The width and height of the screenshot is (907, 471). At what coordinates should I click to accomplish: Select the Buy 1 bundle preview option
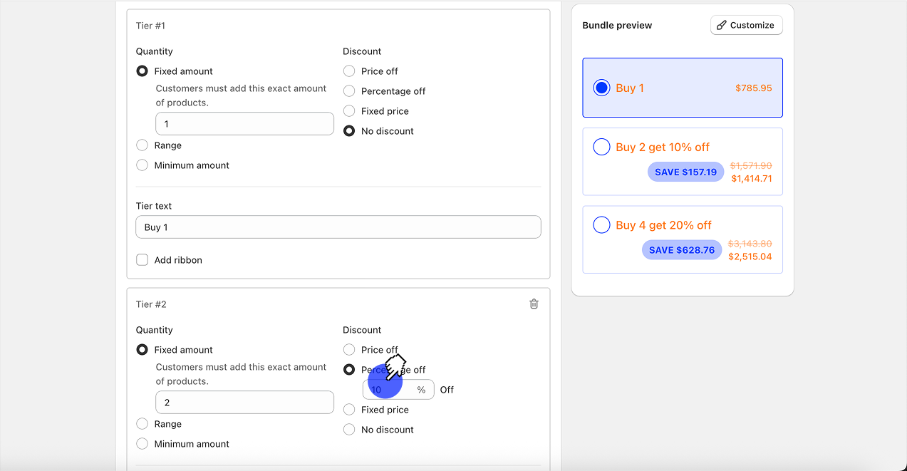[x=602, y=88]
